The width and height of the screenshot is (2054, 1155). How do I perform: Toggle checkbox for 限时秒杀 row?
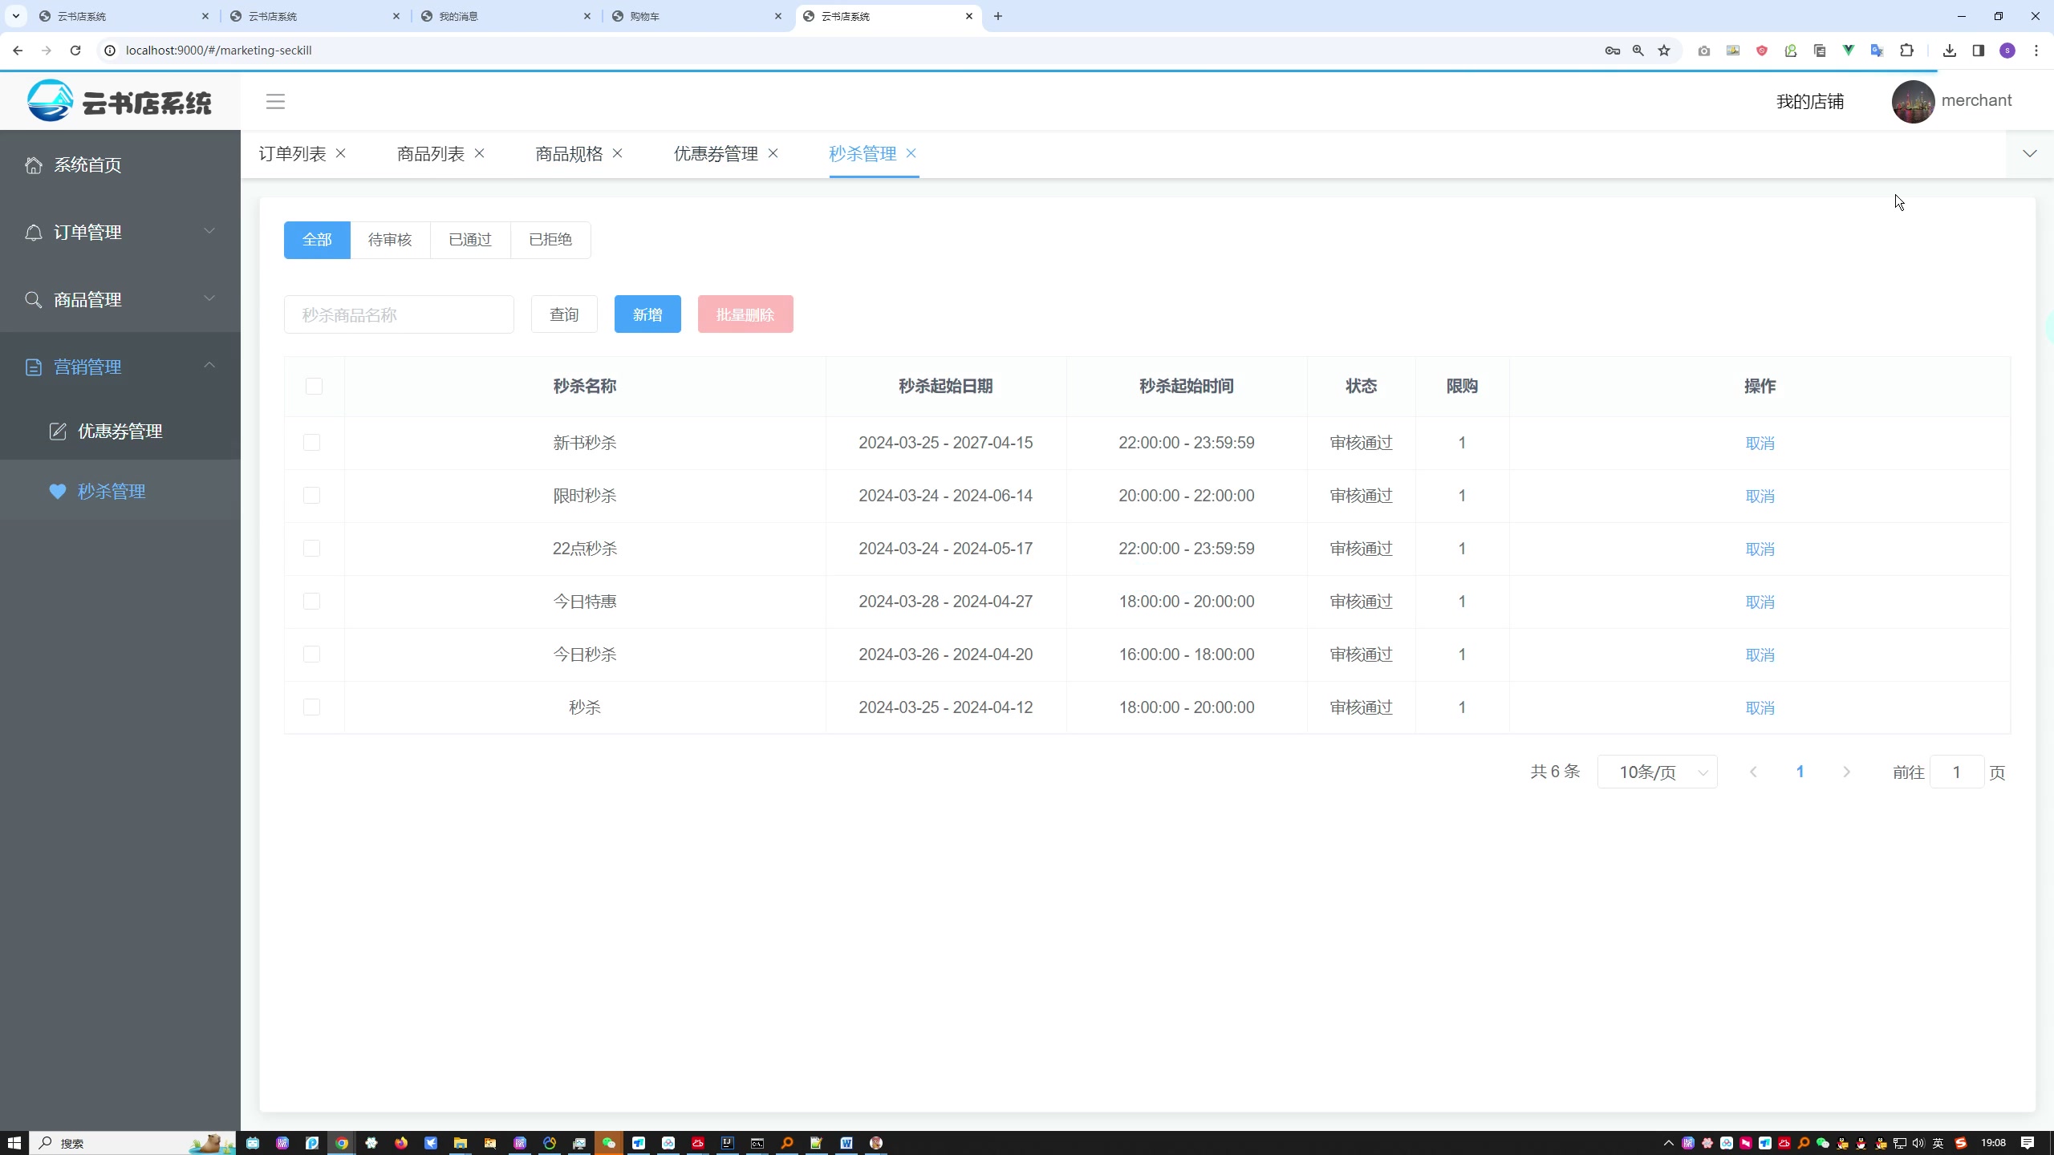(x=312, y=495)
